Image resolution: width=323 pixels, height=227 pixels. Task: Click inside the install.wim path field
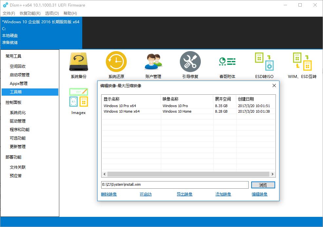coord(175,185)
